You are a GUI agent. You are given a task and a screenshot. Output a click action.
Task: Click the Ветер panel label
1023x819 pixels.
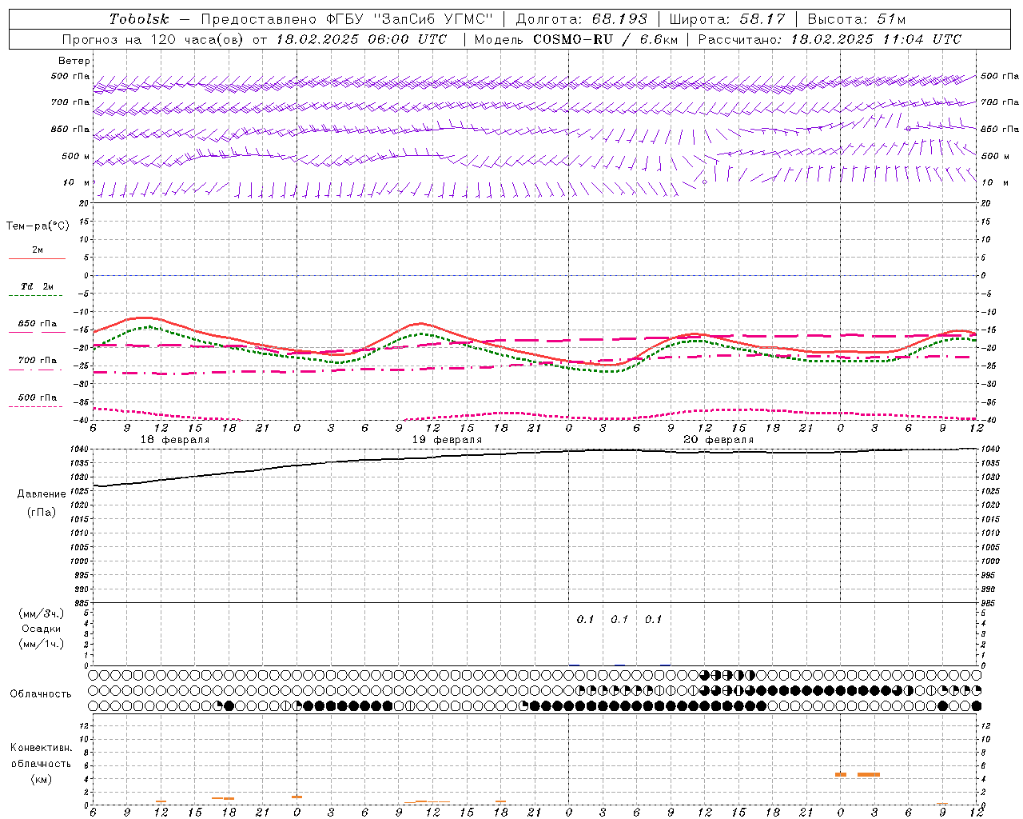74,61
